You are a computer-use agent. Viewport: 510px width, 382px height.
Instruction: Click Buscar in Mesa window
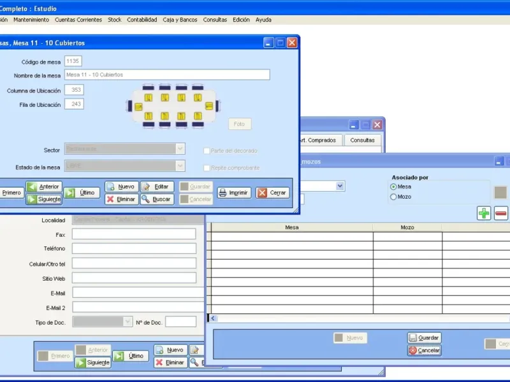point(157,199)
